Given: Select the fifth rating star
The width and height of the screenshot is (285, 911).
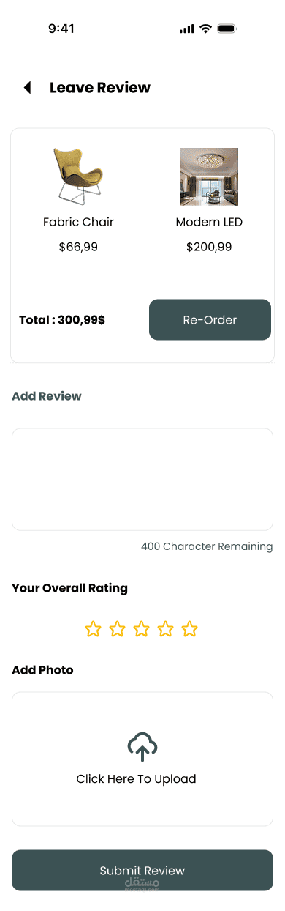Looking at the screenshot, I should [190, 629].
